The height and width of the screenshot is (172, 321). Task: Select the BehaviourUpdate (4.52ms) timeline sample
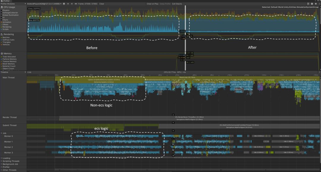pos(104,82)
